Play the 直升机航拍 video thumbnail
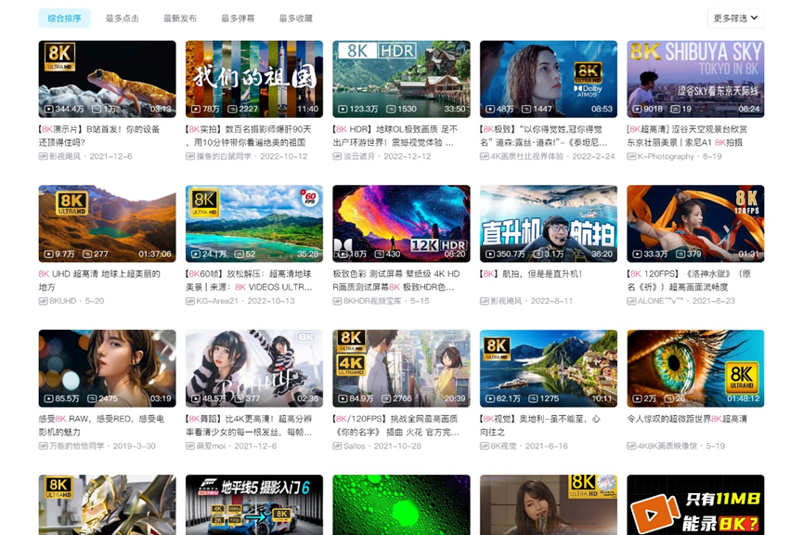Screen dimensions: 803x535 [x=549, y=224]
